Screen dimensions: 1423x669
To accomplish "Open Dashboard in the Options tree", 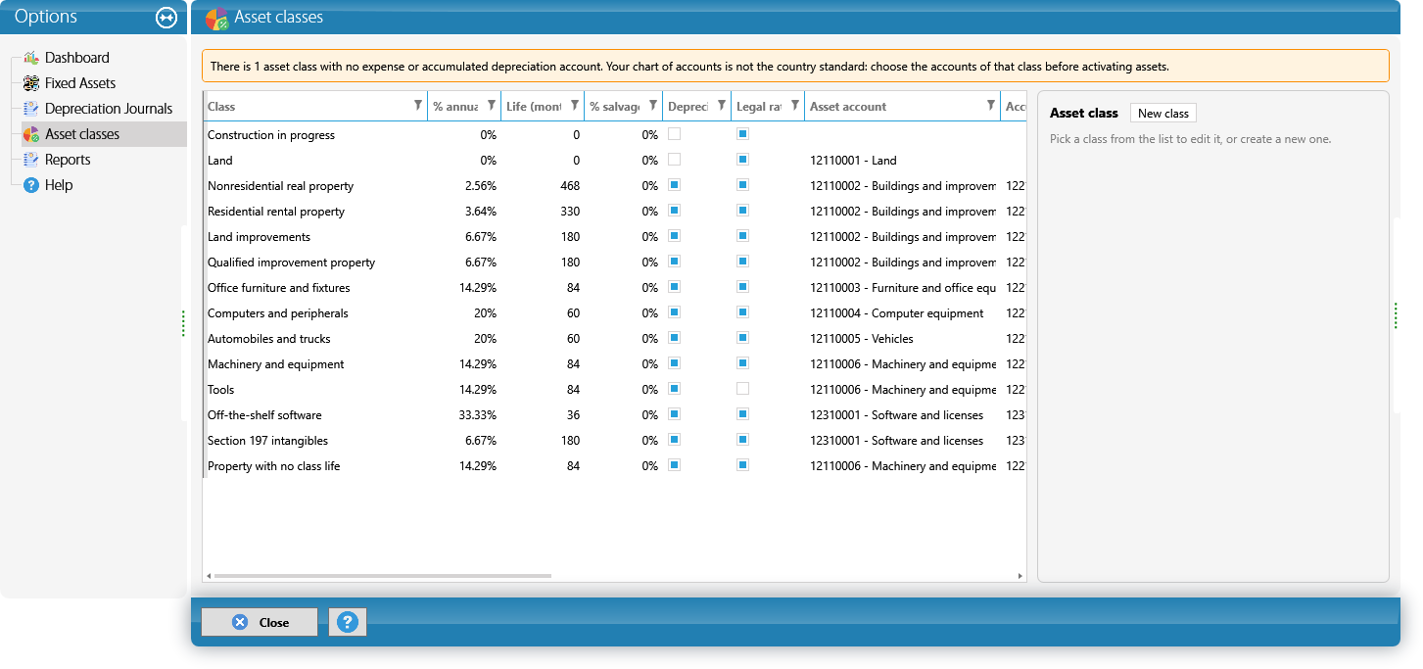I will pyautogui.click(x=77, y=58).
